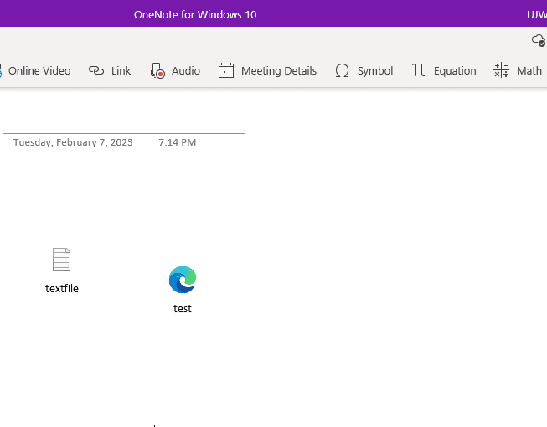Viewport: 547px width, 427px height.
Task: Click the Microsoft Edge test file icon
Action: (182, 280)
